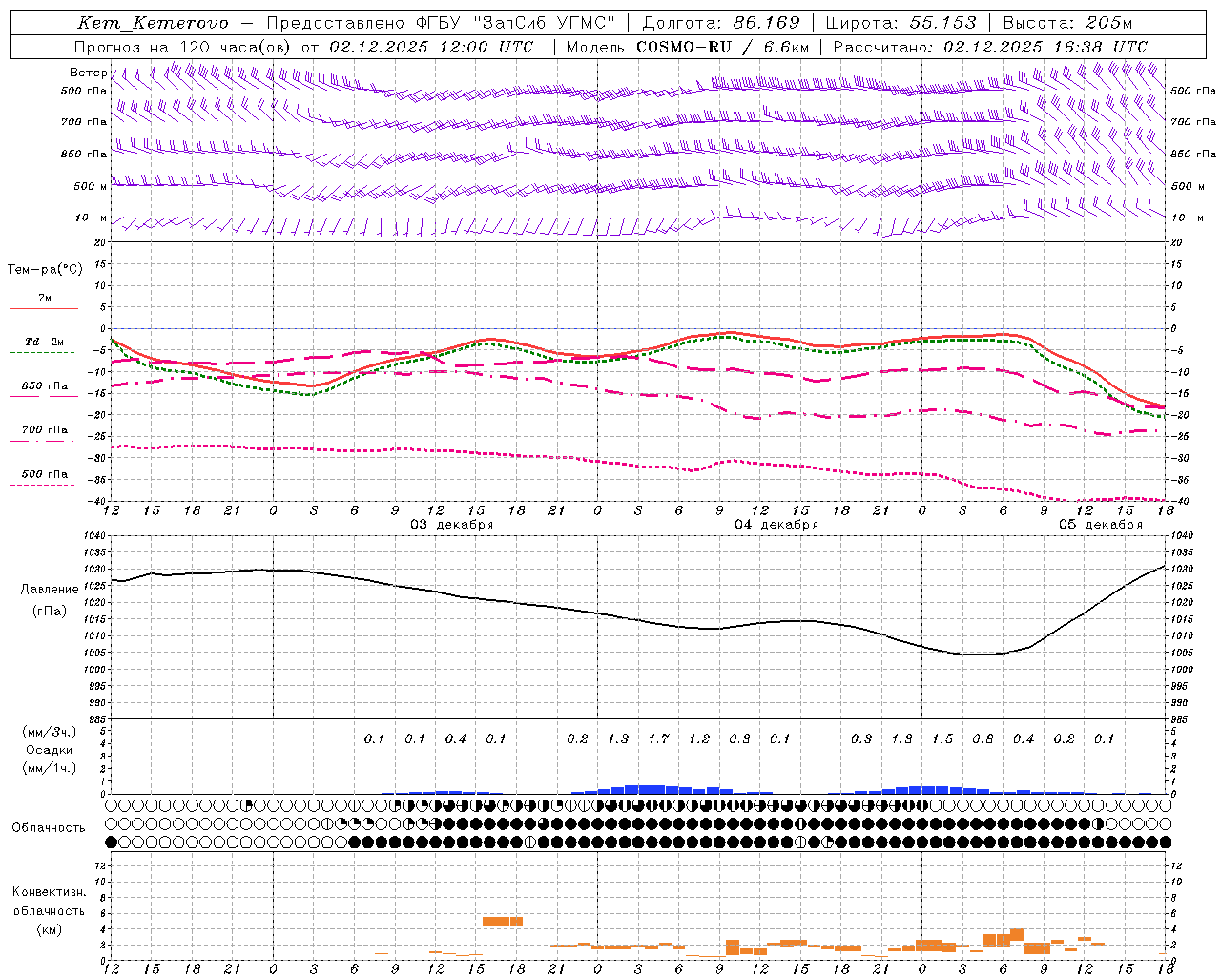1221x977 pixels.
Task: Click the date label 04 декабря
Action: pyautogui.click(x=776, y=525)
